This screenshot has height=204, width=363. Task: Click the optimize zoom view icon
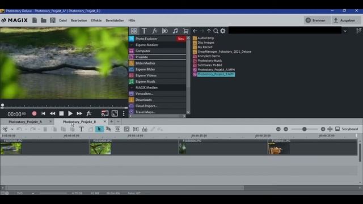pos(330,129)
